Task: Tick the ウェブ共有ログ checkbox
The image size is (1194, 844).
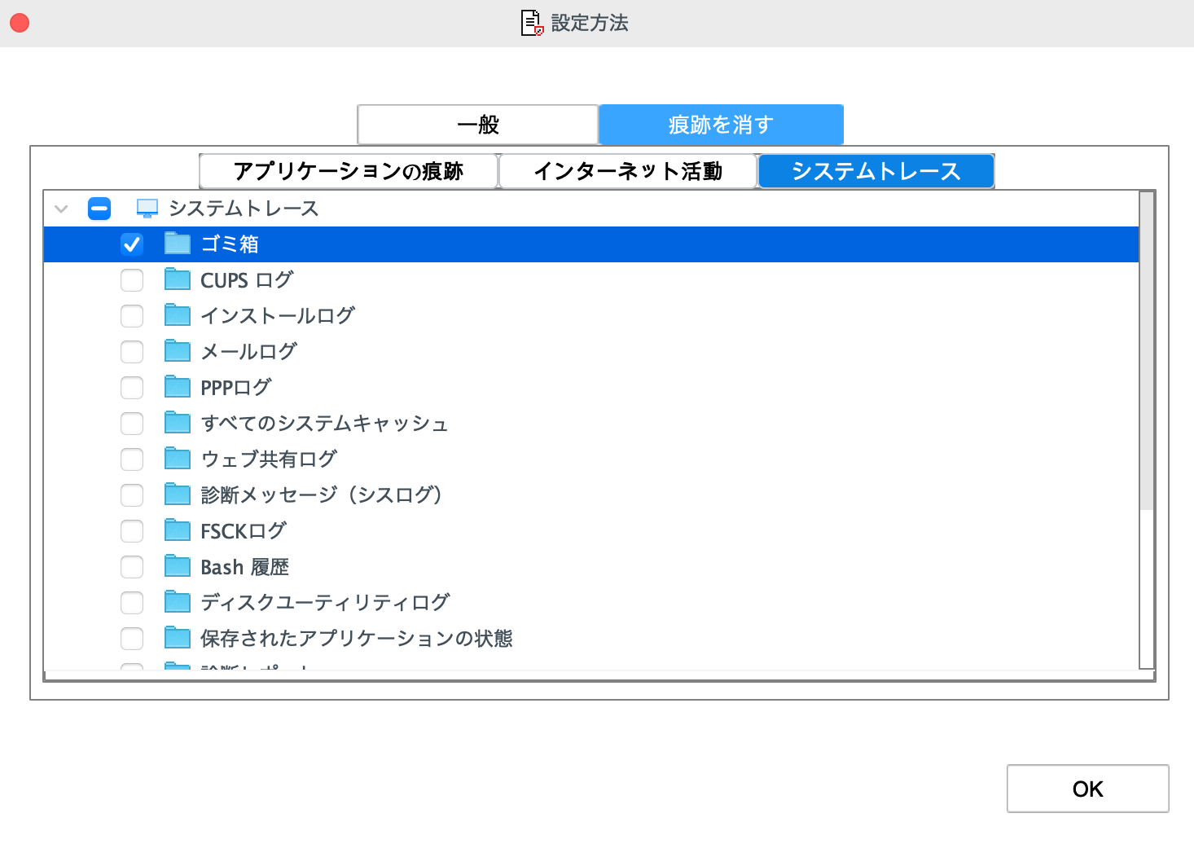Action: [132, 459]
